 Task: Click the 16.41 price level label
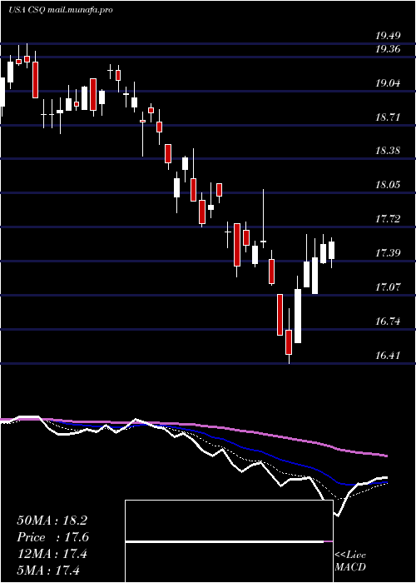pos(388,356)
